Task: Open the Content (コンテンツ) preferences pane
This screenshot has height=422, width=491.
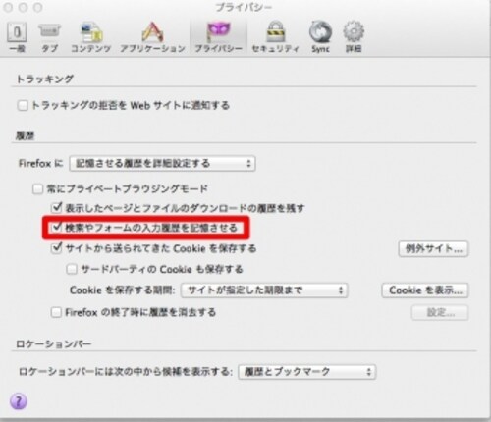Action: pos(91,37)
